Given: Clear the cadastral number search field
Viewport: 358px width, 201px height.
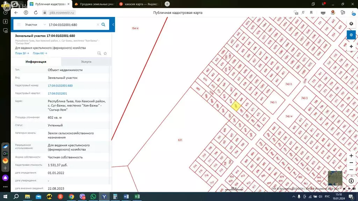Looking at the screenshot, I should tap(98, 25).
